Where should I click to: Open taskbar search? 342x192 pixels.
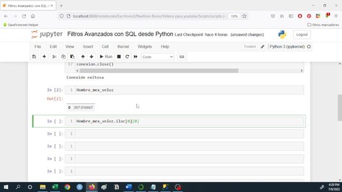[x=18, y=187]
